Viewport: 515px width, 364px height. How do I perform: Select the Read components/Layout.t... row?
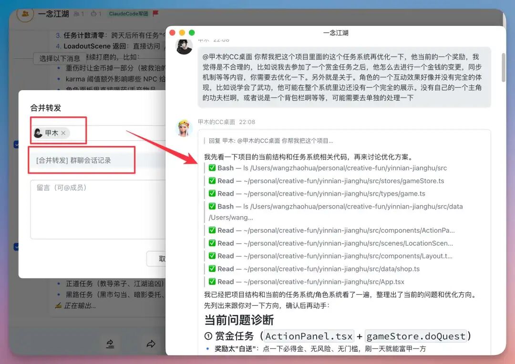click(330, 256)
